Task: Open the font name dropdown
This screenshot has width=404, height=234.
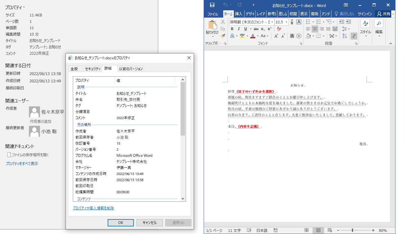Action: pos(272,22)
